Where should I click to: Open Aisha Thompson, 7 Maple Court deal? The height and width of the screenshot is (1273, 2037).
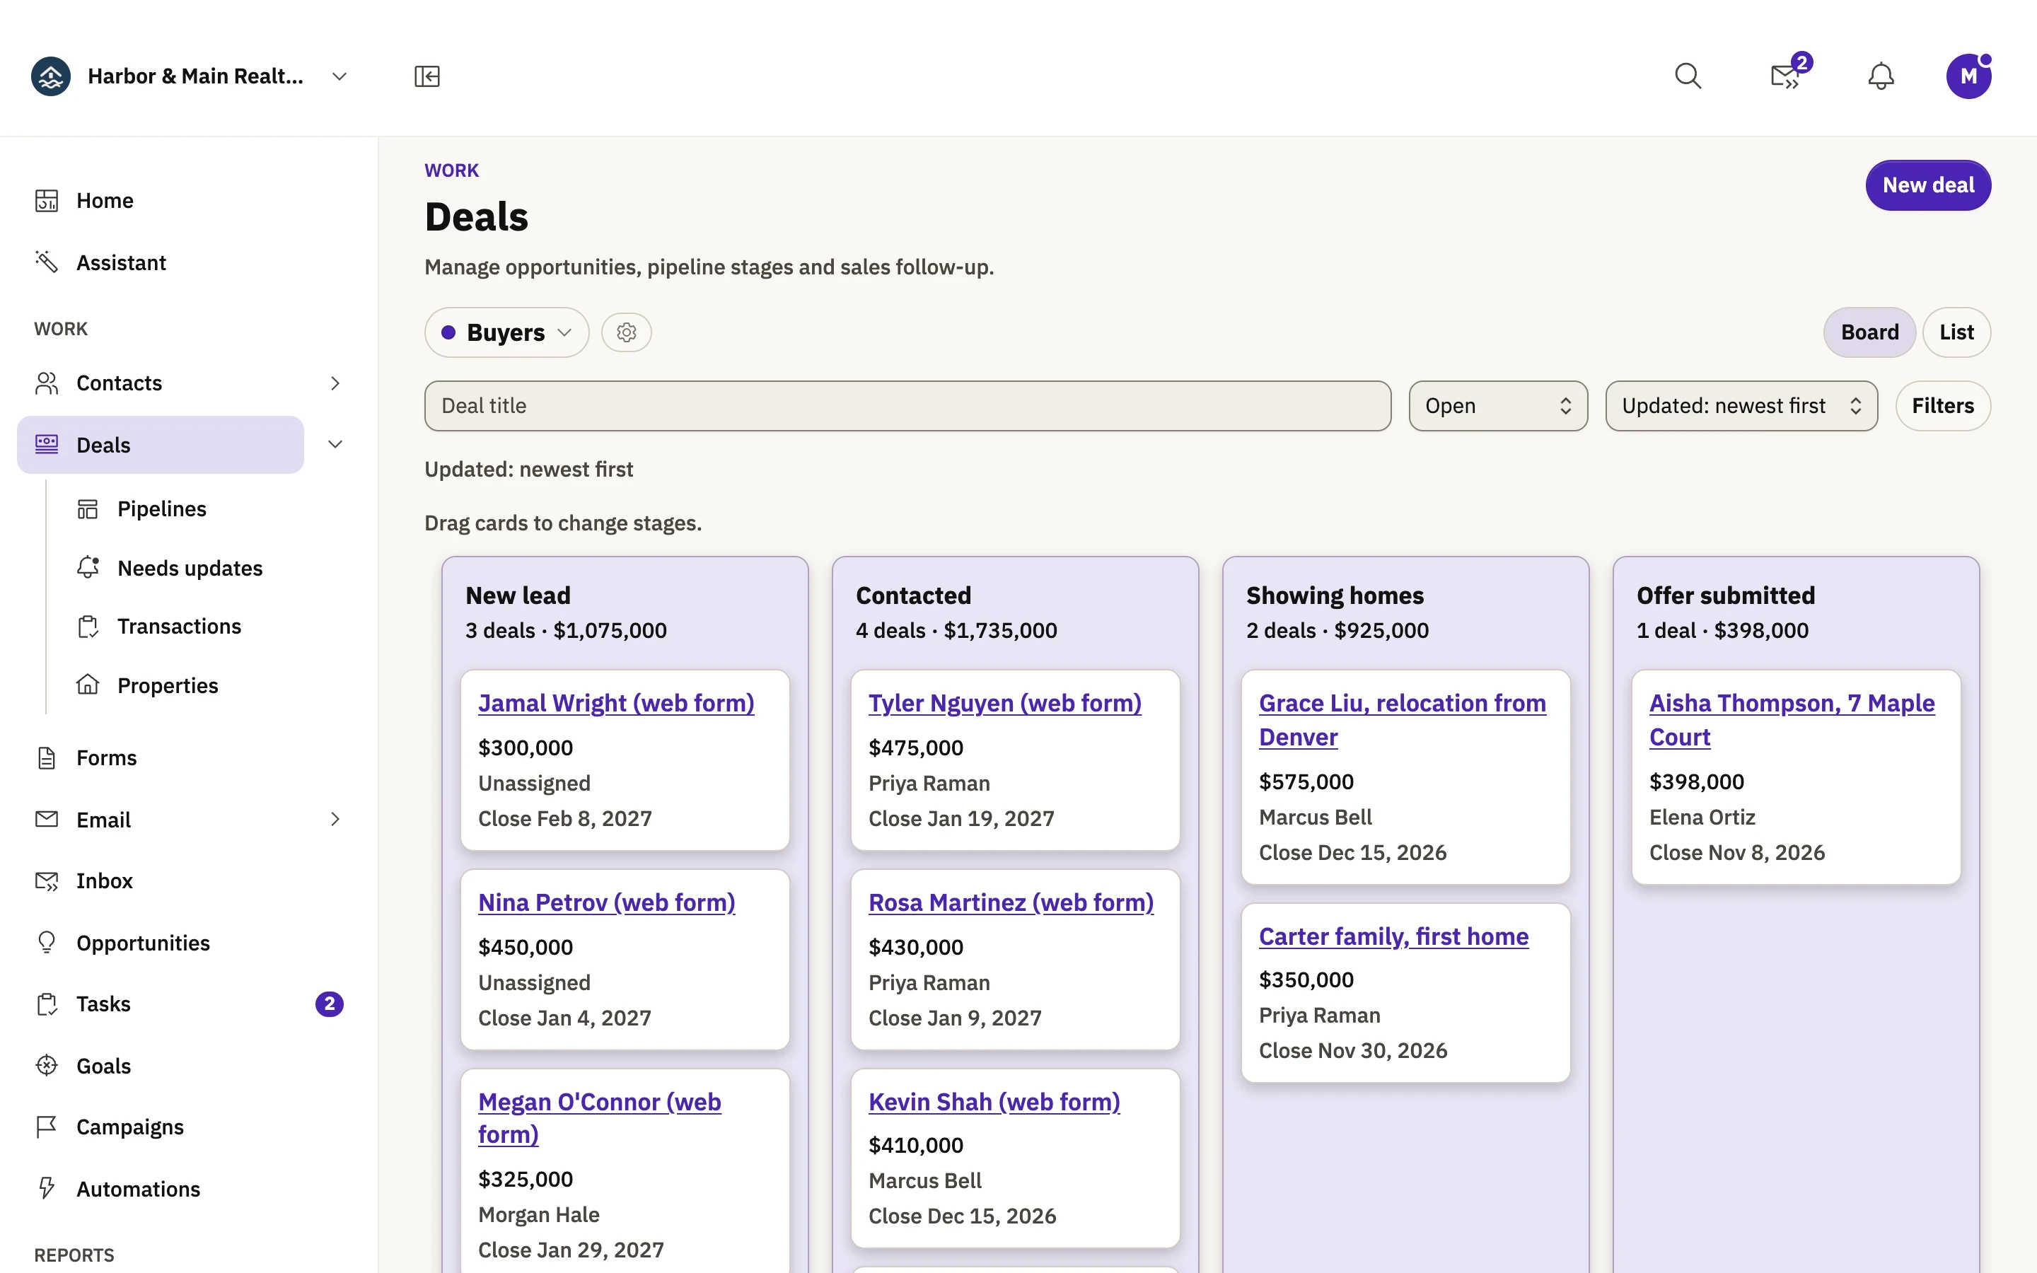point(1792,720)
